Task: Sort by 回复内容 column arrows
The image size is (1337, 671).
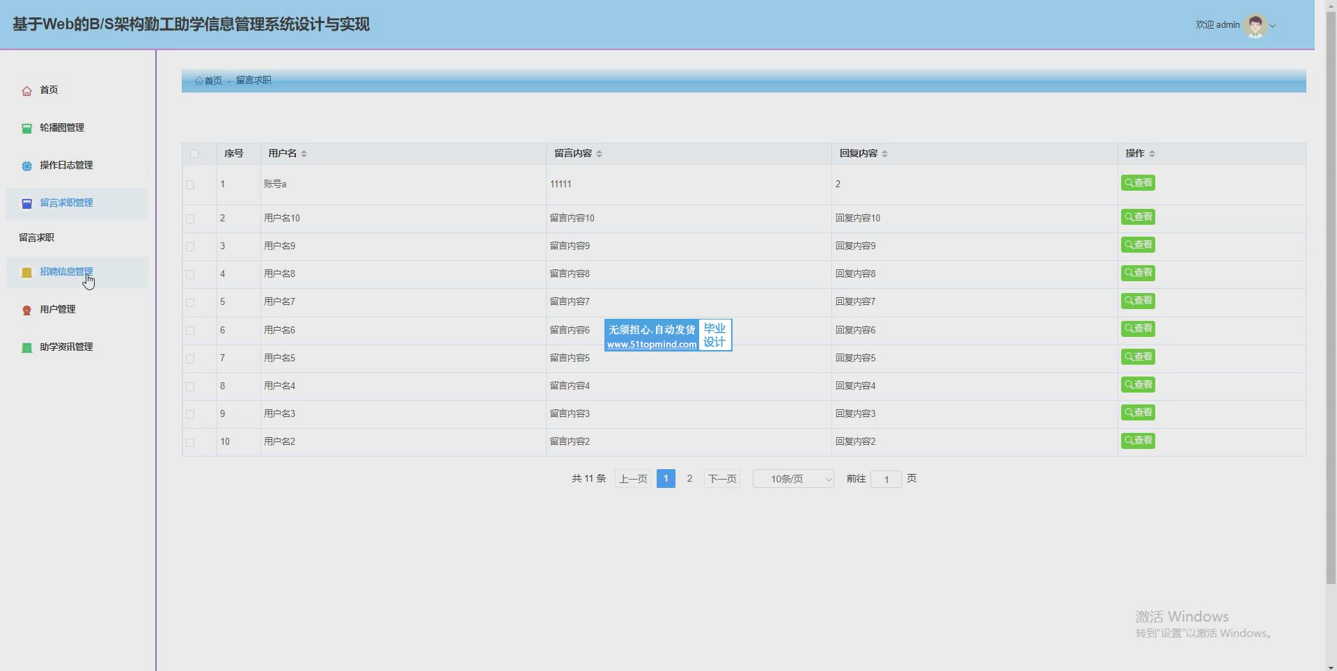Action: pos(884,154)
